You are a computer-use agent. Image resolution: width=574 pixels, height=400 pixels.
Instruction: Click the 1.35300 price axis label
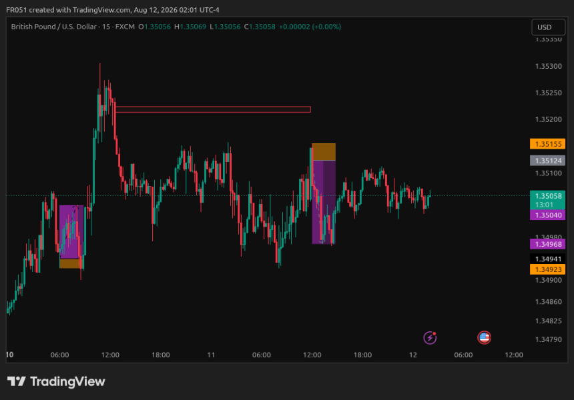[549, 66]
